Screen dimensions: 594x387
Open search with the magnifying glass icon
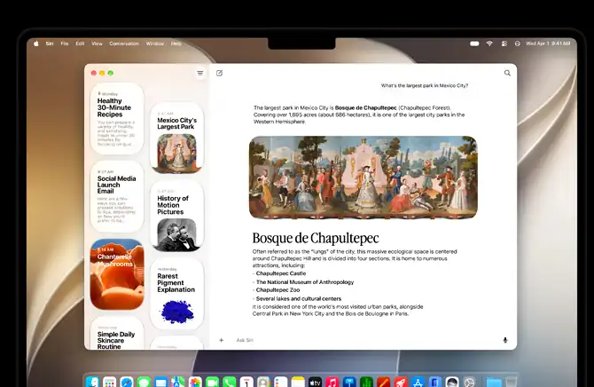click(x=507, y=73)
